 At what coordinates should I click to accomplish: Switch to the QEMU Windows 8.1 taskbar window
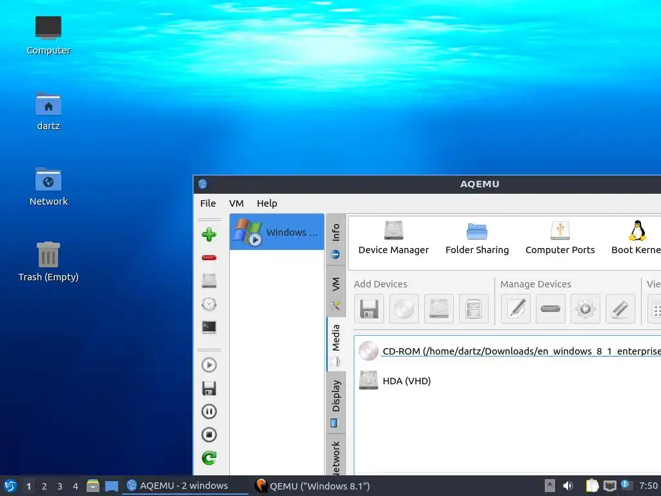point(312,486)
